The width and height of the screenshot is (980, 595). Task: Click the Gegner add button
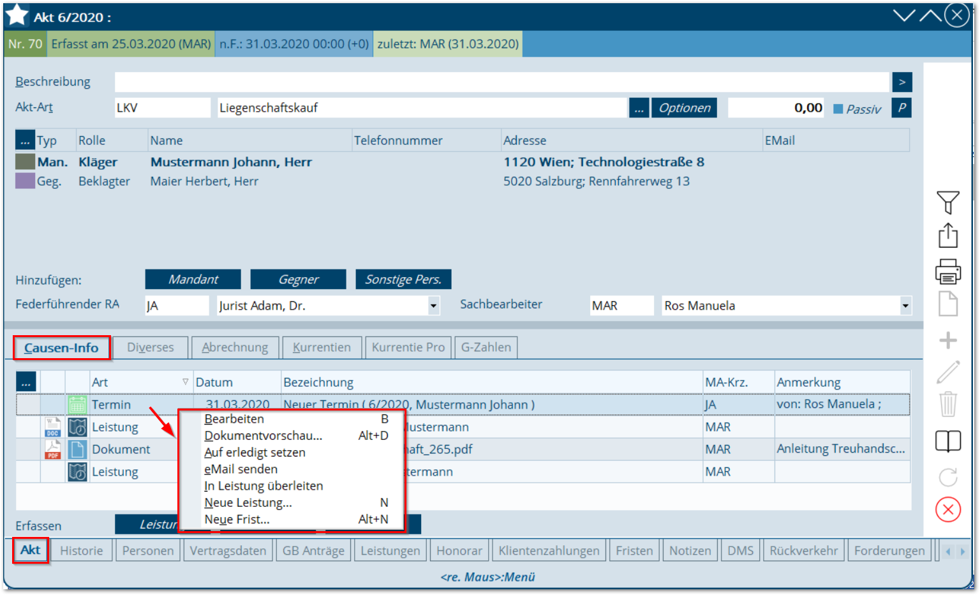[299, 280]
